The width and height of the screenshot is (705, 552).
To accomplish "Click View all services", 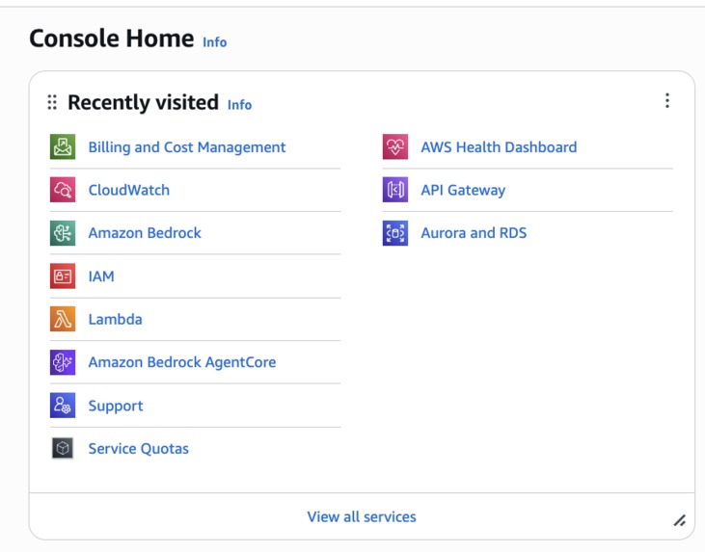I will [x=362, y=517].
